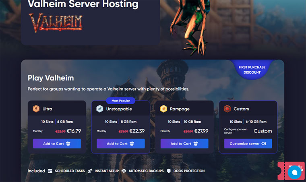306x182 pixels.
Task: Click the €22.39 monthly price
Action: pyautogui.click(x=137, y=131)
